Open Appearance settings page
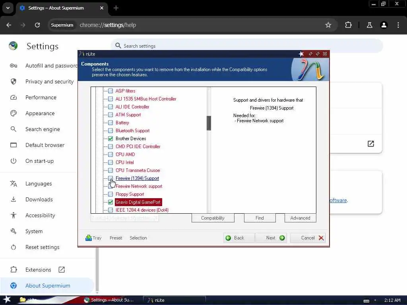The height and width of the screenshot is (305, 407). click(32, 113)
